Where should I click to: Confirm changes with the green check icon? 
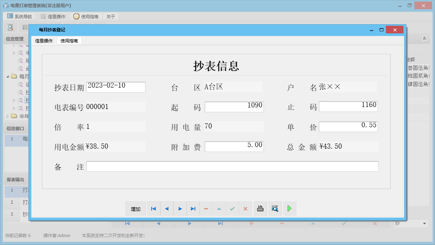[232, 209]
